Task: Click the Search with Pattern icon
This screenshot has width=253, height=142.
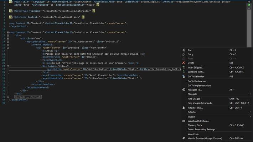Action: click(184, 121)
